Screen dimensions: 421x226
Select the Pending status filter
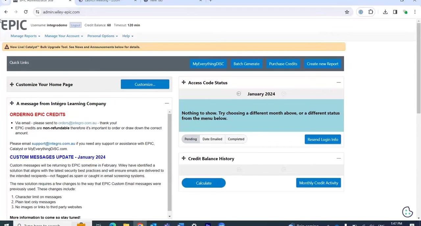pyautogui.click(x=190, y=139)
